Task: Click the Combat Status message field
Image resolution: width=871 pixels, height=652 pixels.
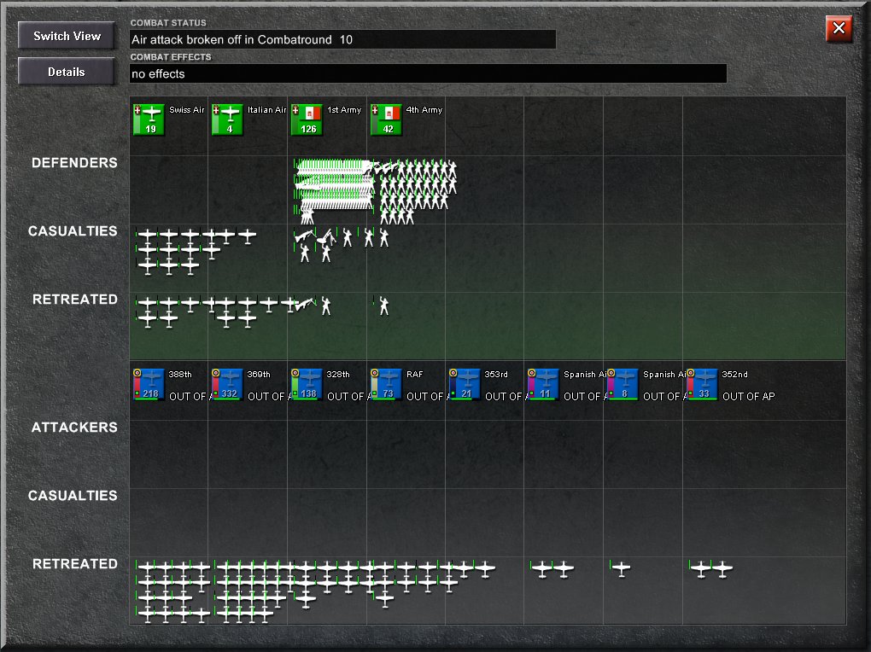Action: coord(342,39)
